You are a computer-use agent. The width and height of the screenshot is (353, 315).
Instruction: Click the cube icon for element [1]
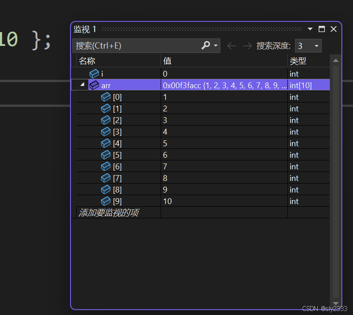pyautogui.click(x=106, y=109)
